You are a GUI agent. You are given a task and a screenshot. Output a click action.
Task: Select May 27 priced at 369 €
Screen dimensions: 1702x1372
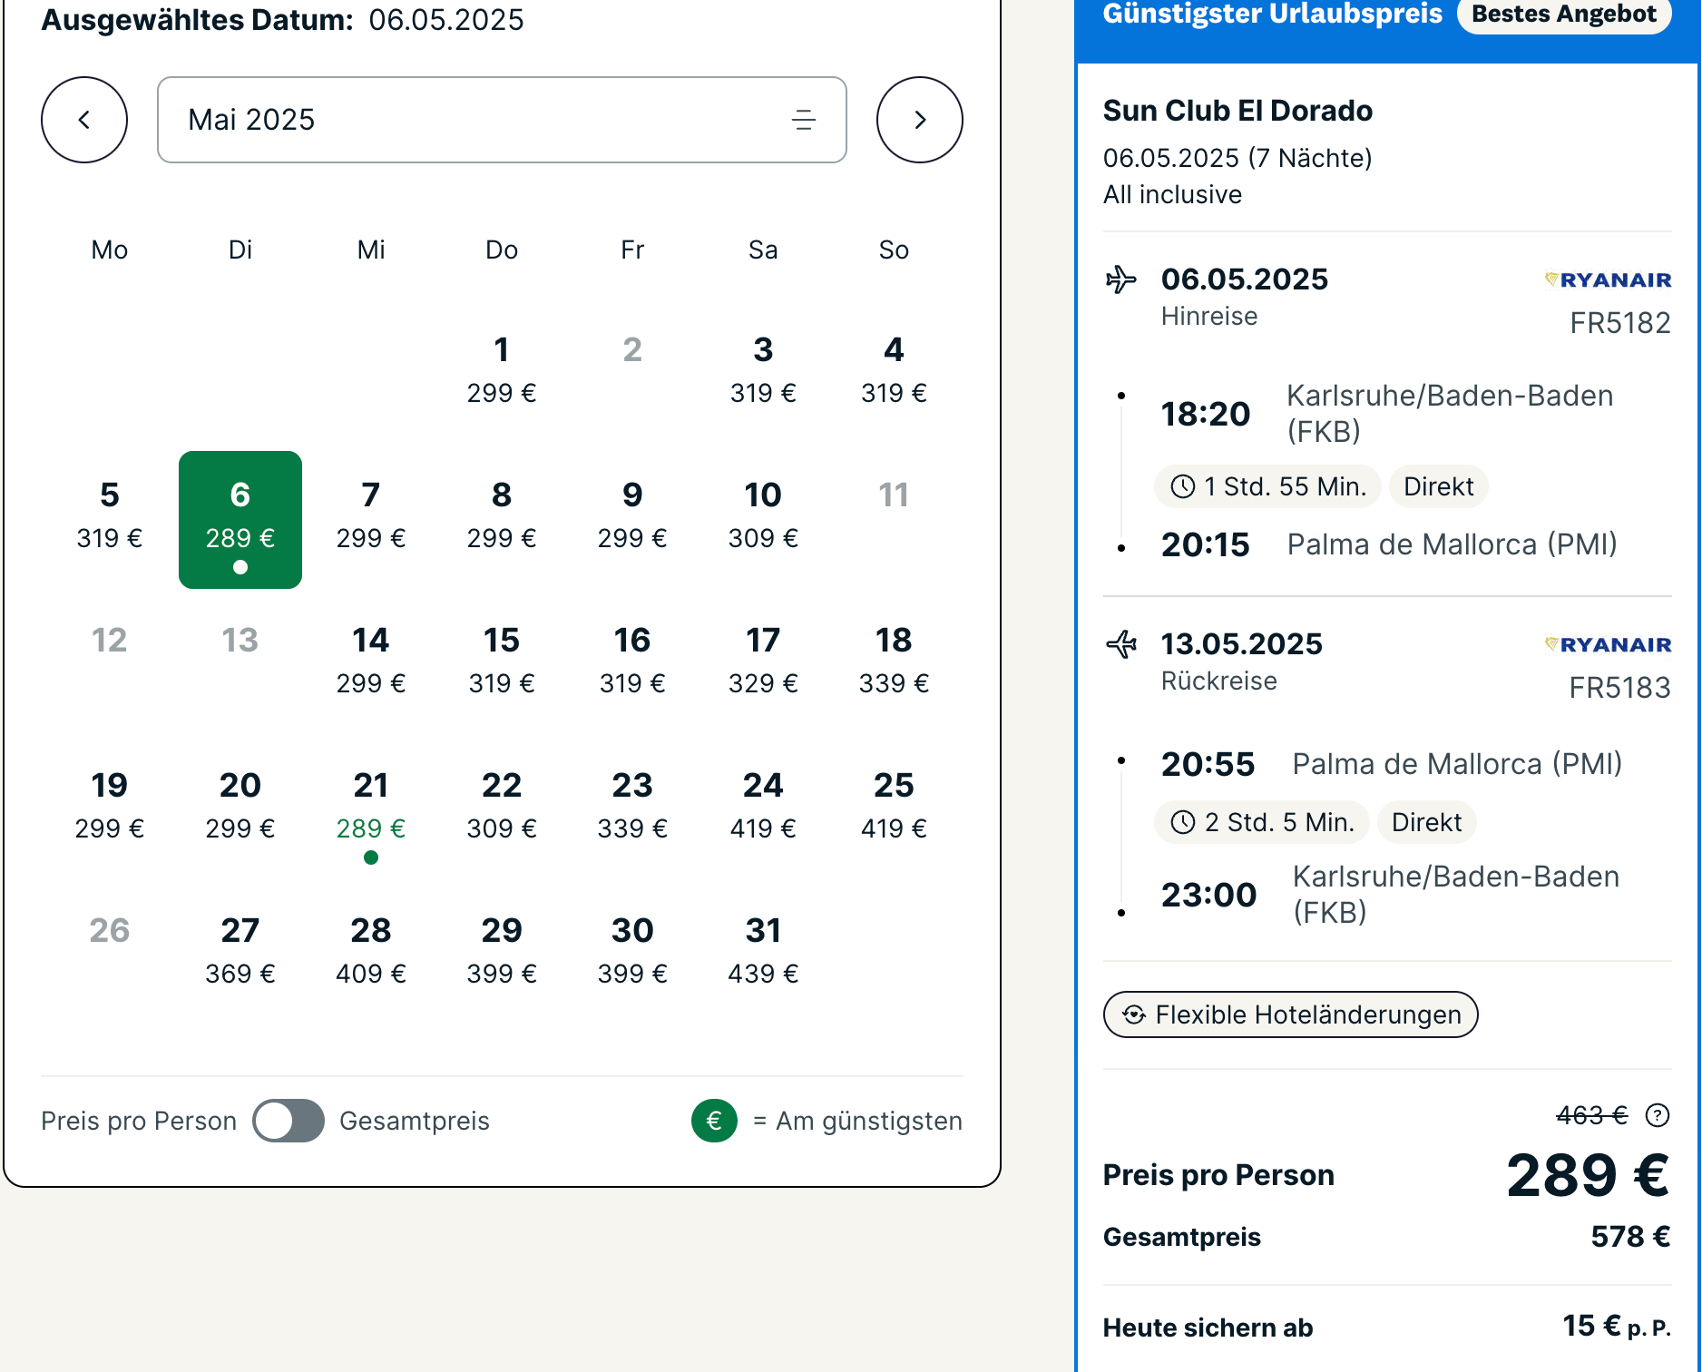click(x=240, y=952)
